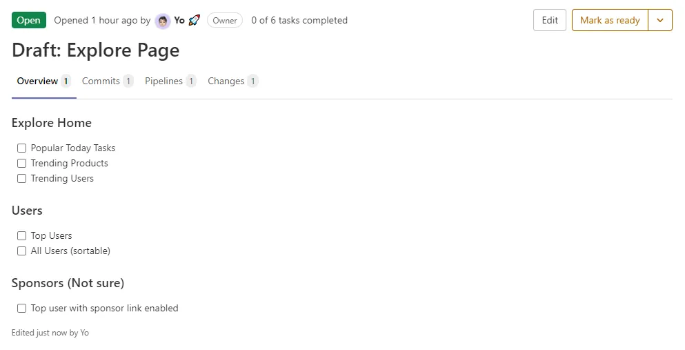
Task: Click the green Open status badge
Action: (29, 21)
